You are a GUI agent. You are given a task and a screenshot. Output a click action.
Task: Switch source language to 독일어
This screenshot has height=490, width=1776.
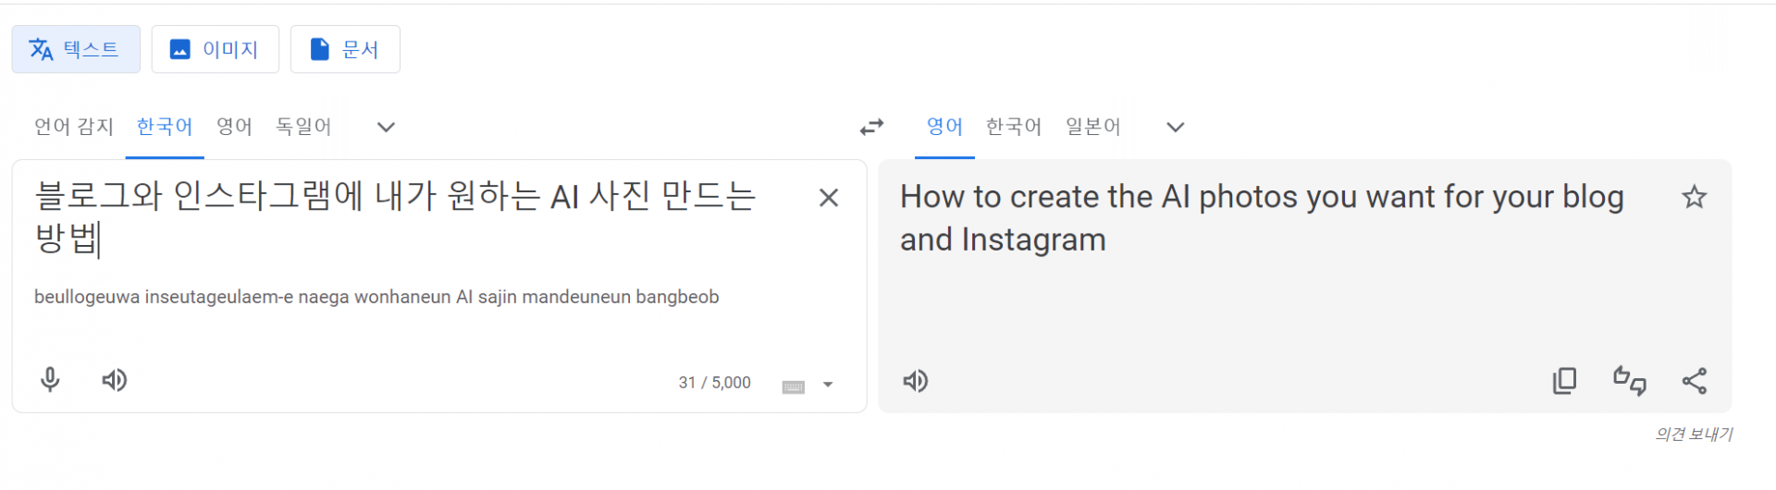click(x=303, y=127)
